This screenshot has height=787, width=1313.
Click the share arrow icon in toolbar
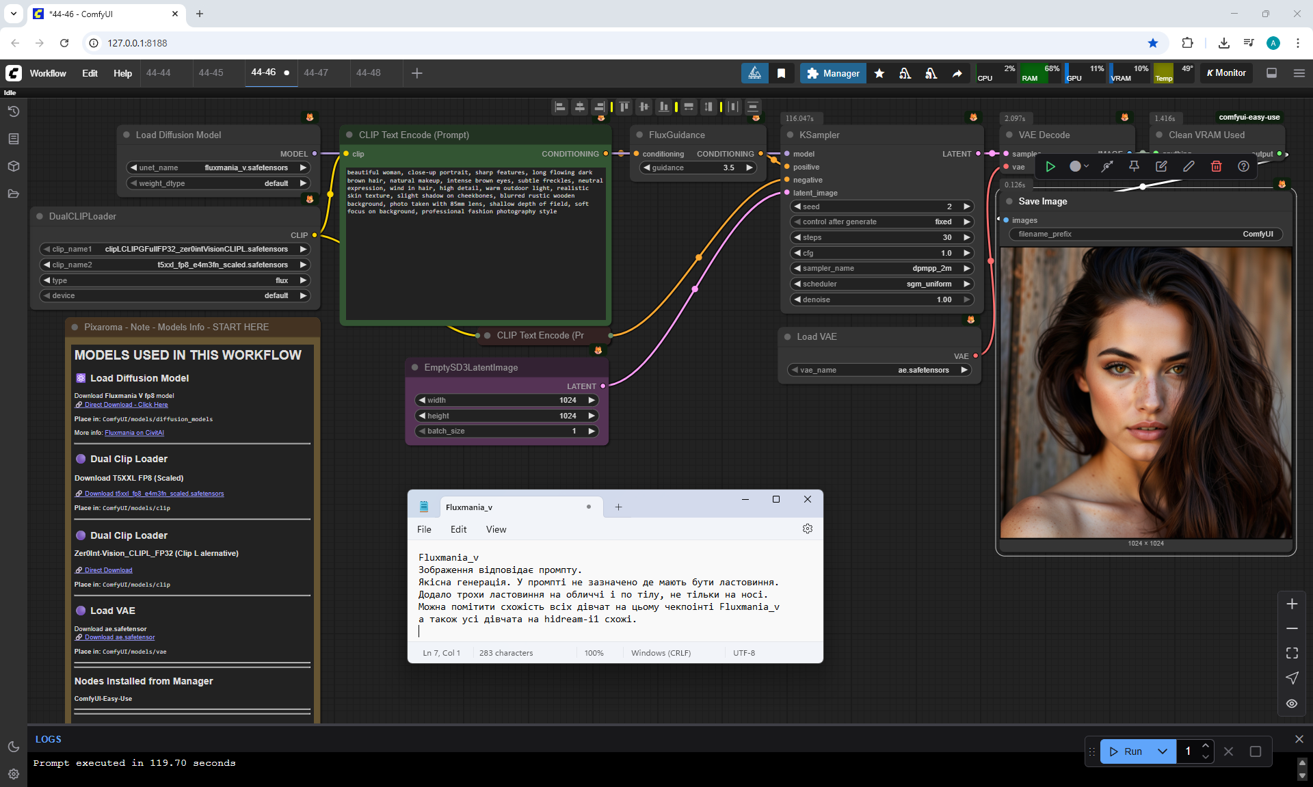(957, 73)
